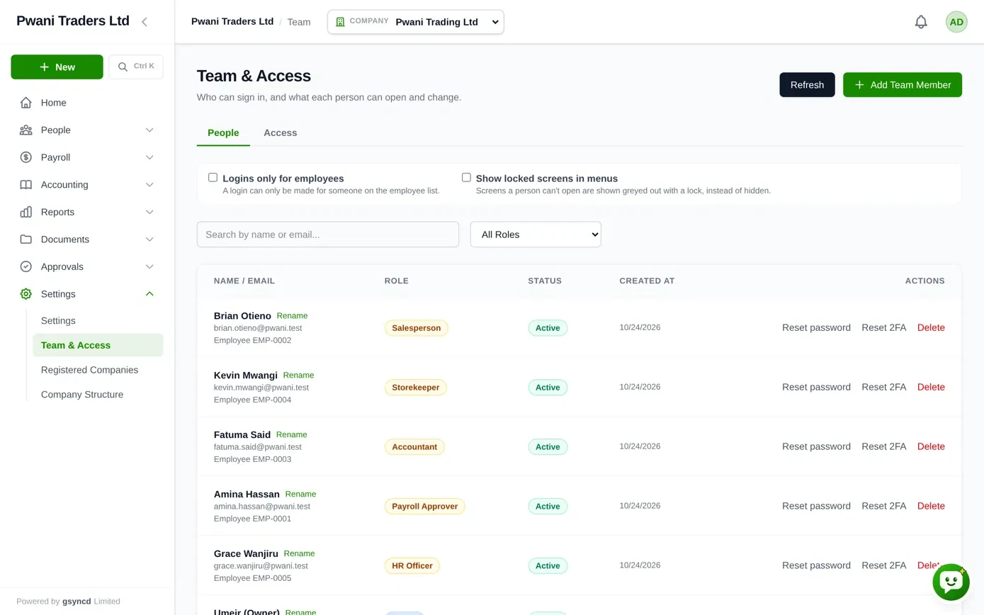Image resolution: width=984 pixels, height=615 pixels.
Task: Rename Grace Wanjiru
Action: 299,554
